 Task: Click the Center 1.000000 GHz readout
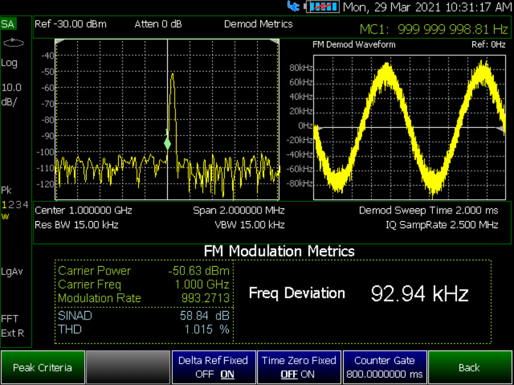[x=84, y=210]
